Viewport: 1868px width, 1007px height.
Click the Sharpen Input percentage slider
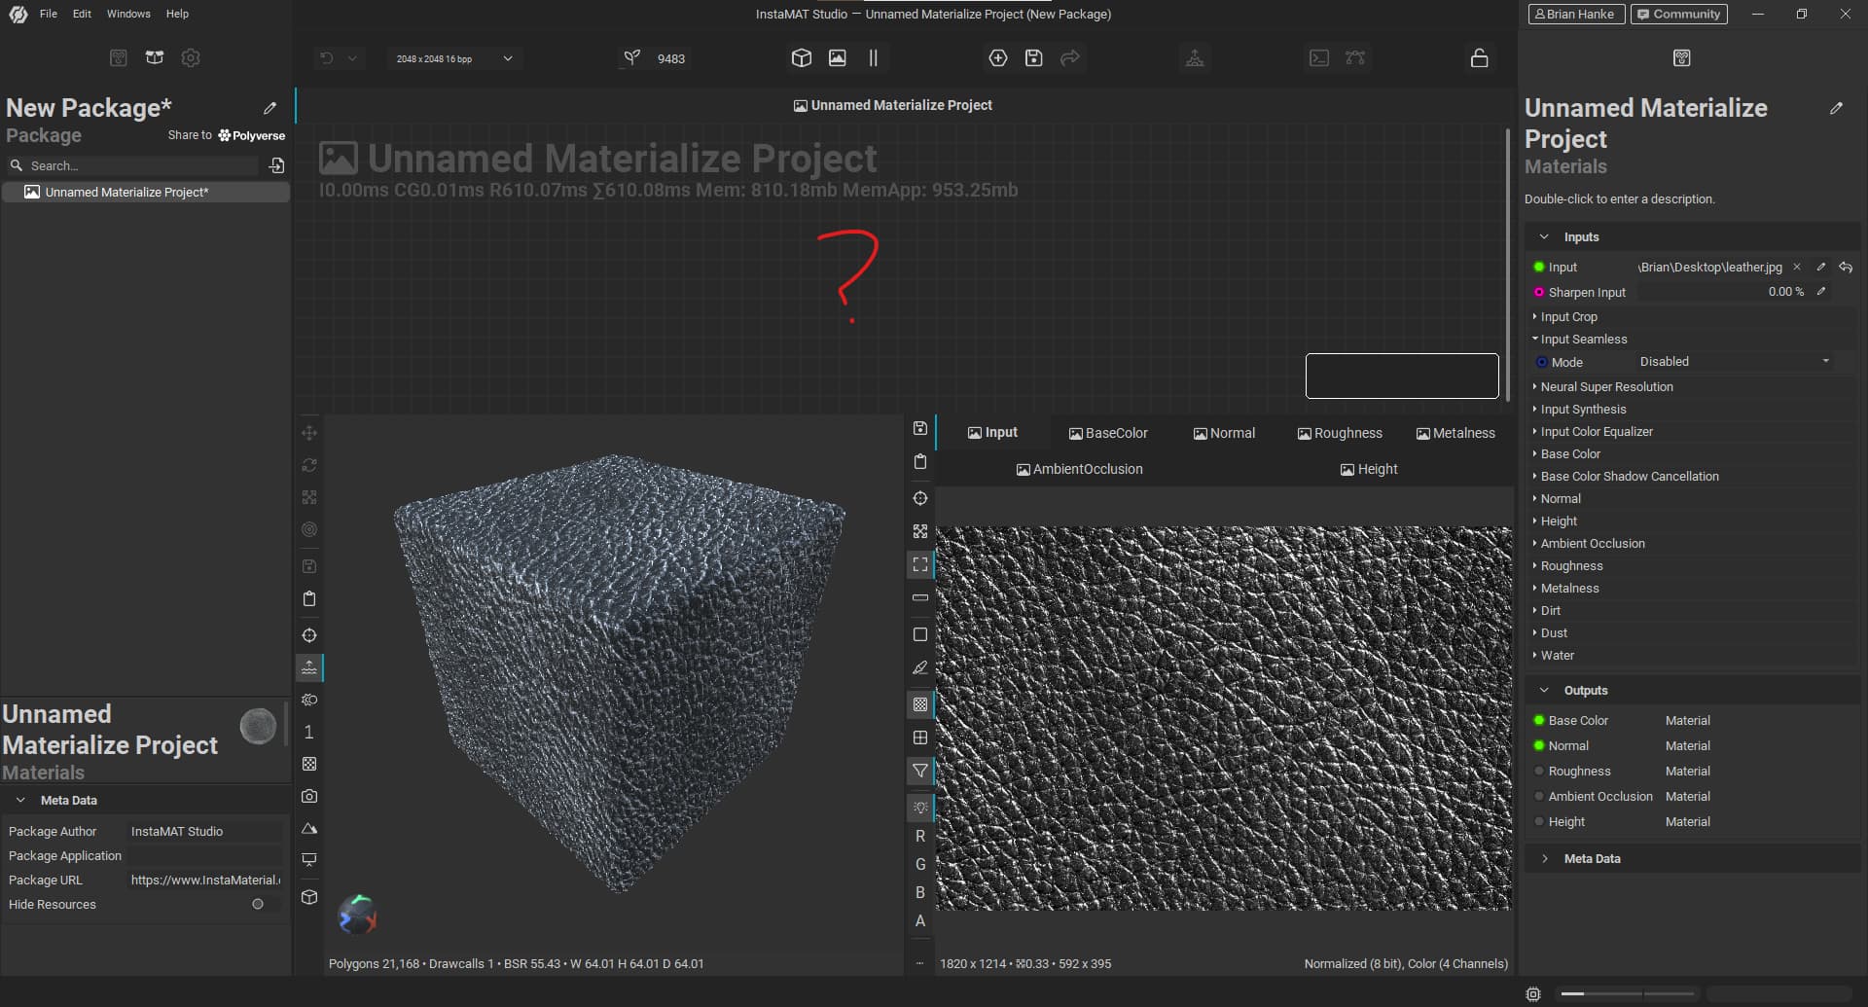tap(1720, 292)
